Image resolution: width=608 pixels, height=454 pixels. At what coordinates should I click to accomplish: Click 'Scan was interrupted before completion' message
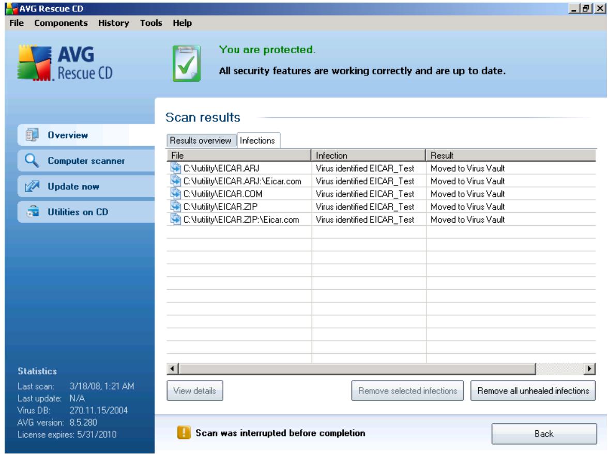[280, 433]
